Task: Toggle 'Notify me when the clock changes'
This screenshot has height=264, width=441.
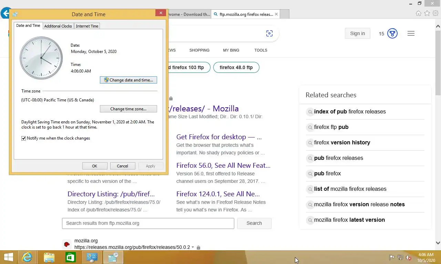Action: coord(24,138)
